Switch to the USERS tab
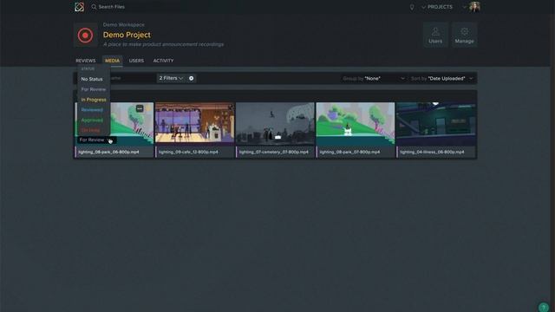This screenshot has height=312, width=555. 136,61
